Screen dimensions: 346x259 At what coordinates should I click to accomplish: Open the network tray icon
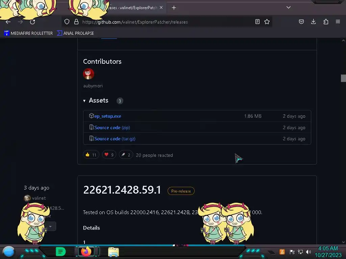pyautogui.click(x=300, y=252)
